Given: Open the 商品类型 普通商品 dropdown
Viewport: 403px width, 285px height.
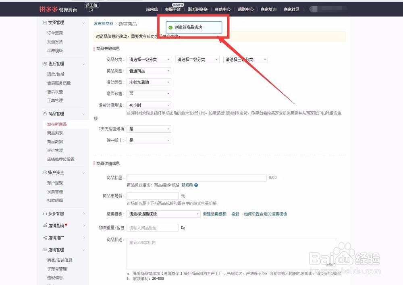Looking at the screenshot, I should tap(149, 71).
